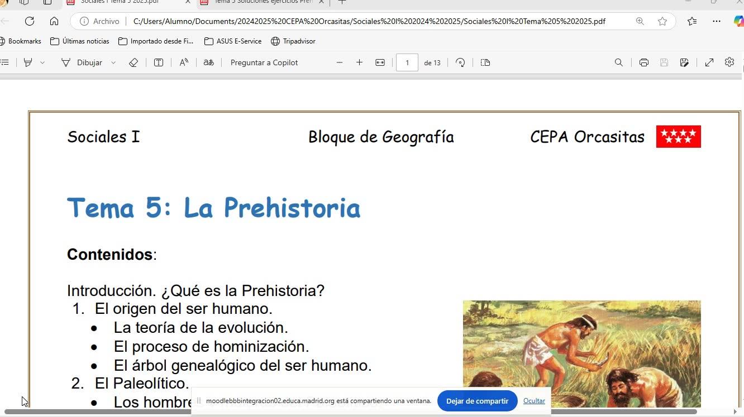Open the page view options
The width and height of the screenshot is (744, 417).
coord(485,62)
